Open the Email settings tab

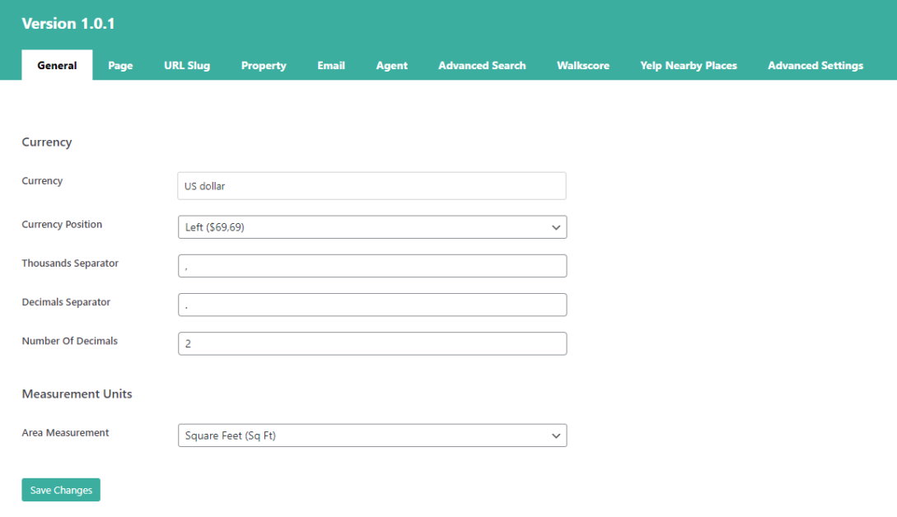coord(331,65)
